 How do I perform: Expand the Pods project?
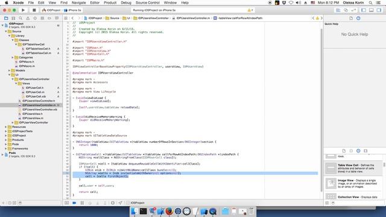tap(2, 154)
